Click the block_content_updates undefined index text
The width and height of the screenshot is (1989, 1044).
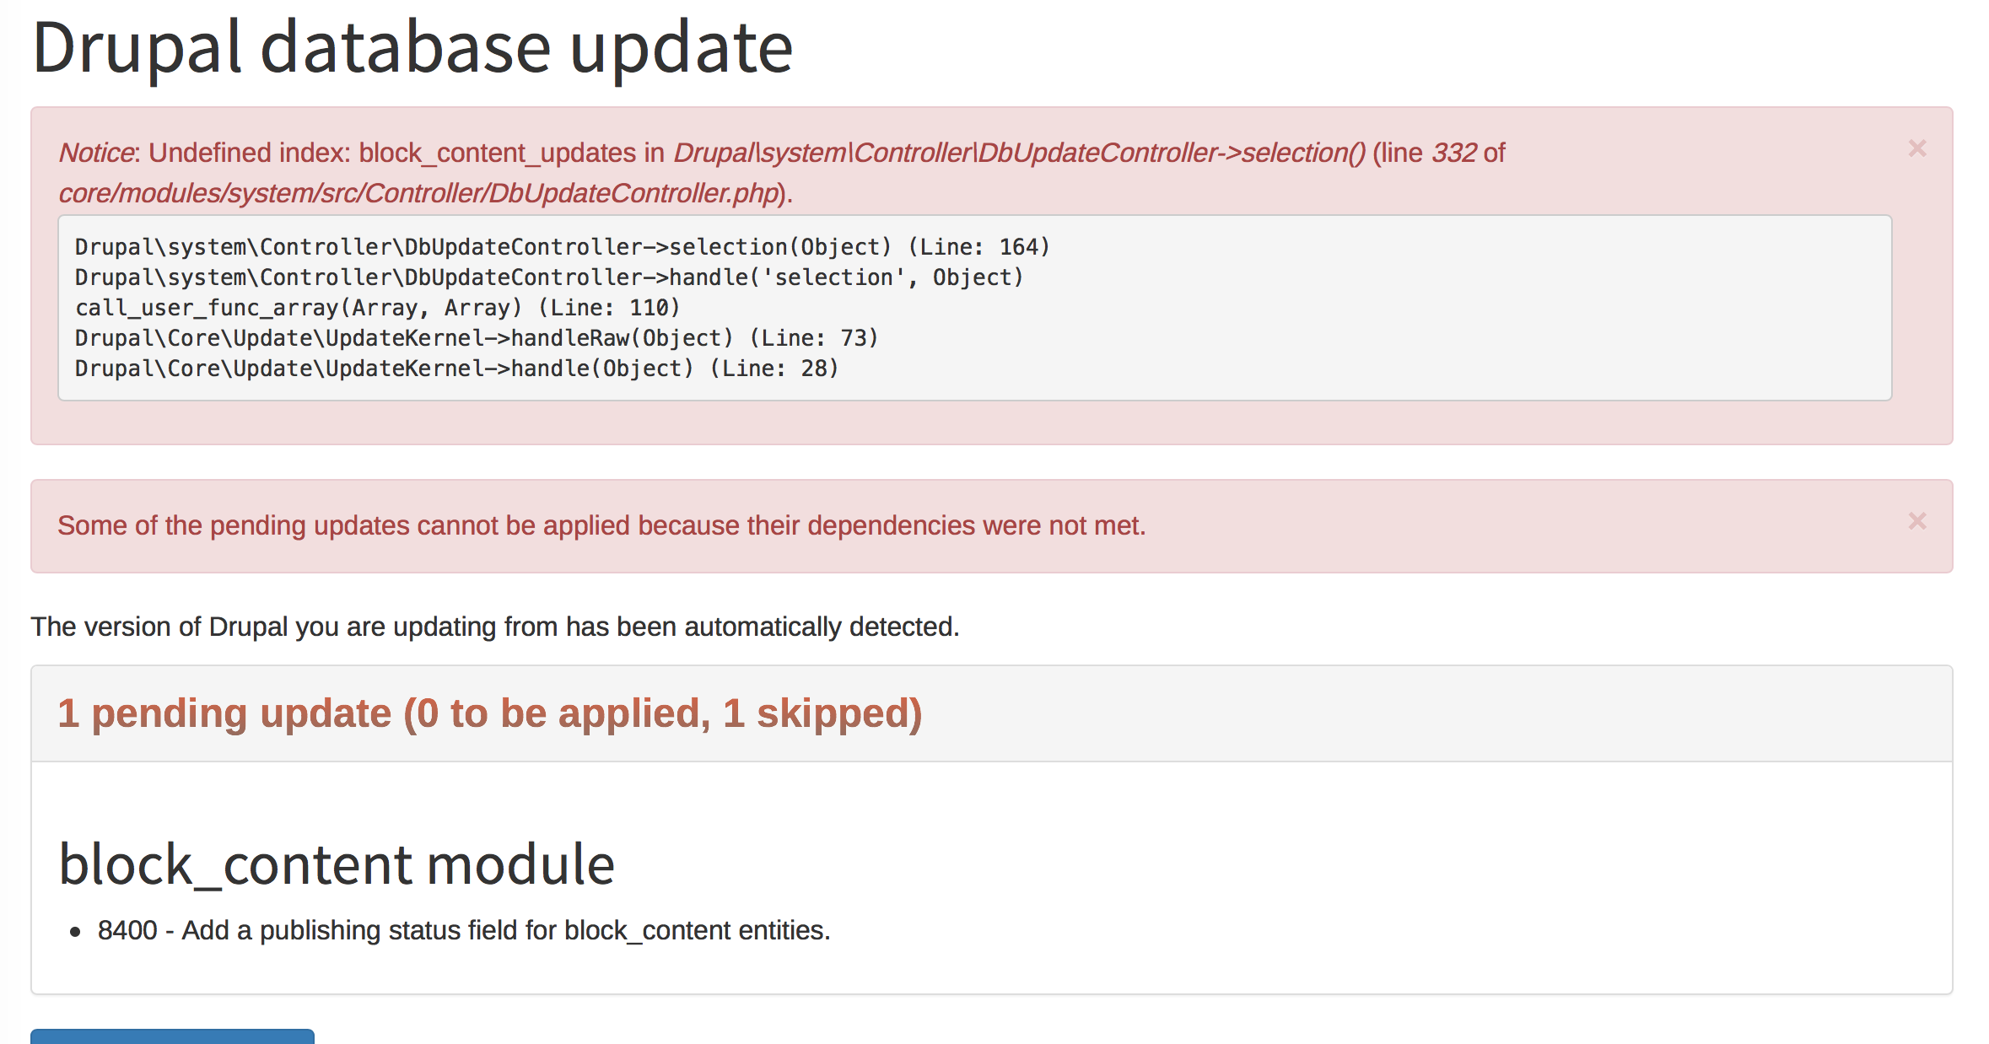point(498,153)
